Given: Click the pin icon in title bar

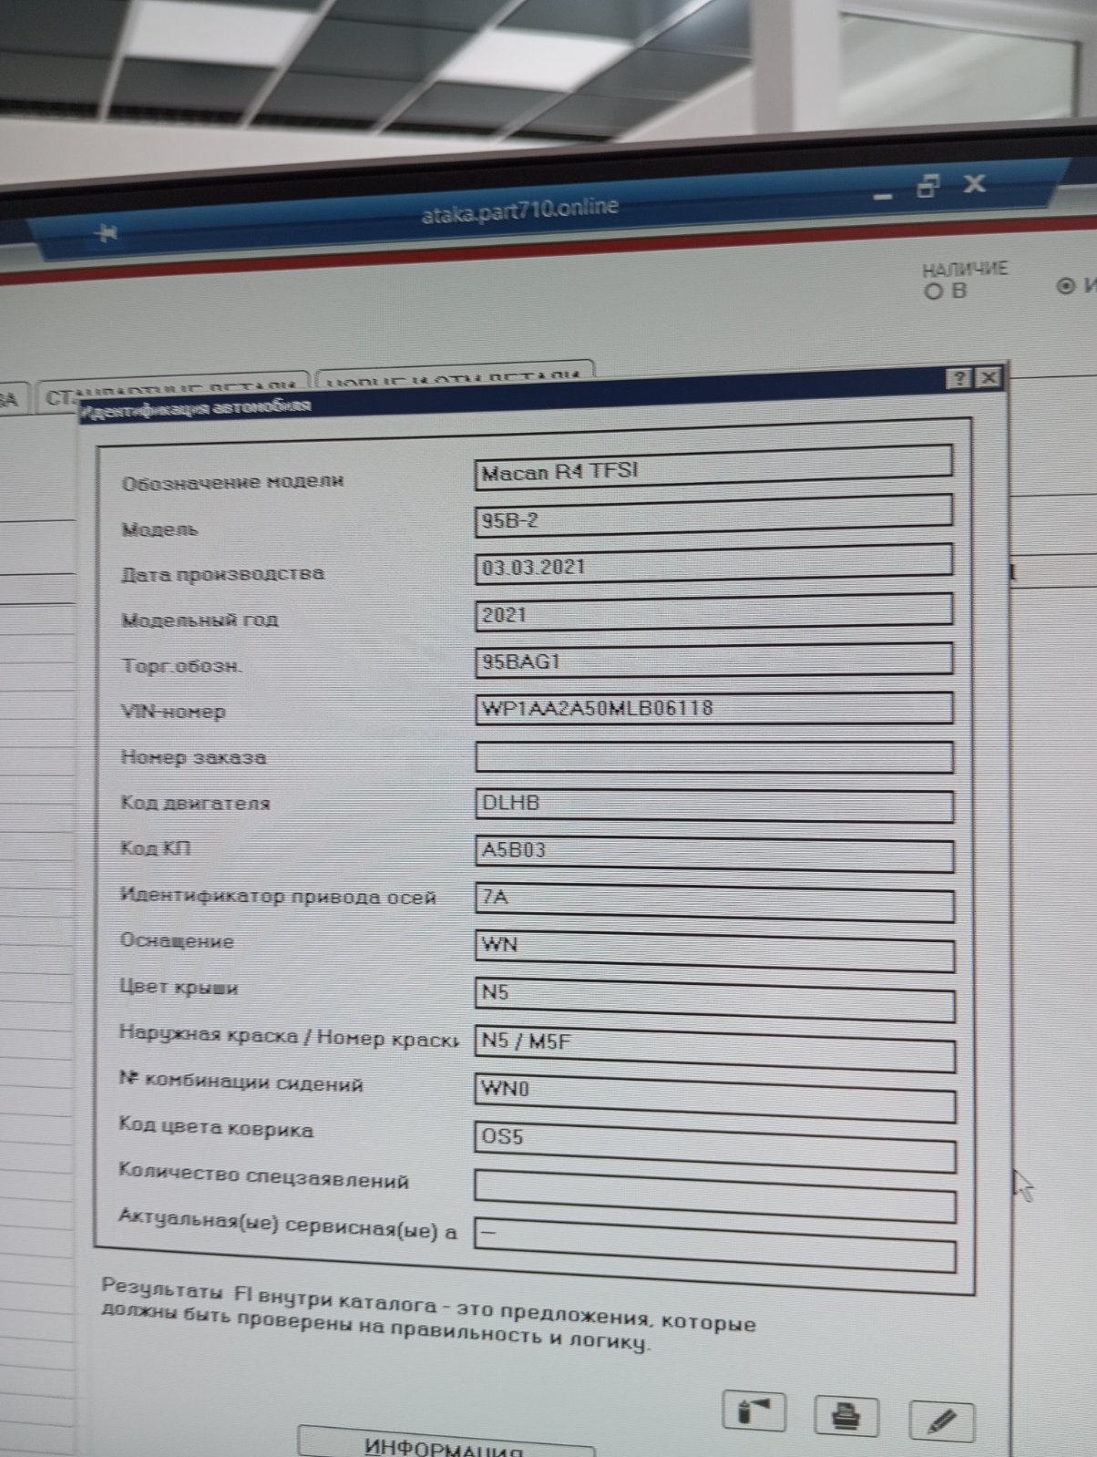Looking at the screenshot, I should [x=107, y=234].
